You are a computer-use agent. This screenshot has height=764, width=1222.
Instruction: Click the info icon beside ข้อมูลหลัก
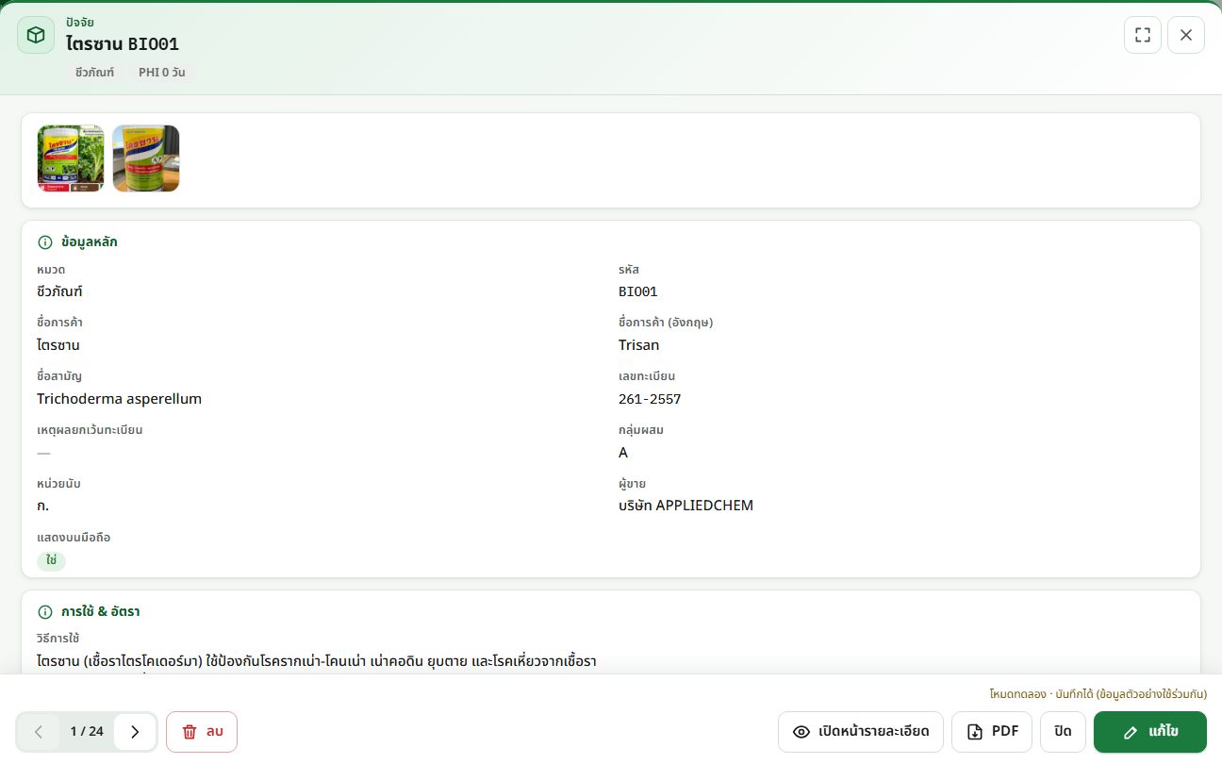[x=45, y=242]
